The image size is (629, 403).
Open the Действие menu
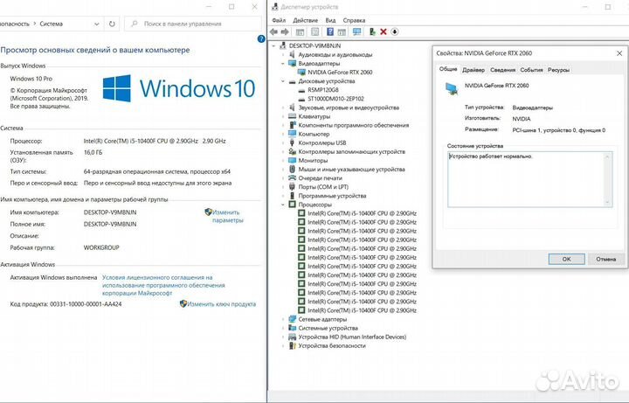tap(305, 20)
